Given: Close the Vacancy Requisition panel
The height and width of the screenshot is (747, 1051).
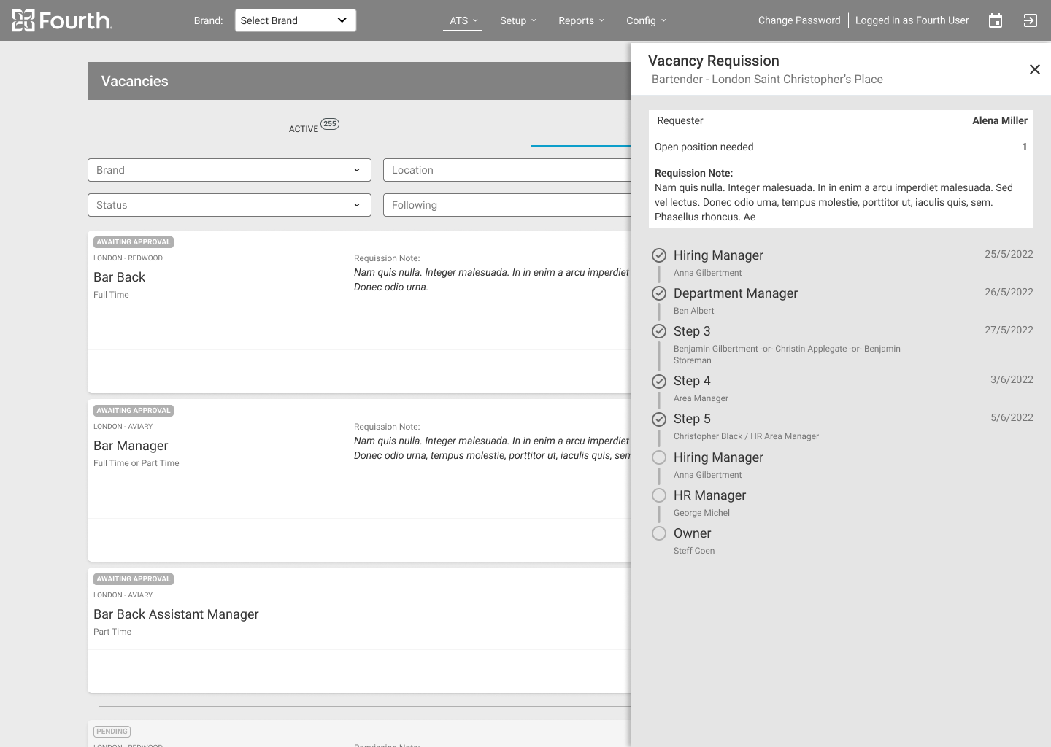Looking at the screenshot, I should [x=1034, y=69].
